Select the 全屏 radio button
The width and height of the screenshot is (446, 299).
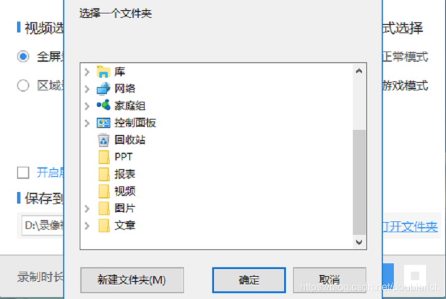pos(23,56)
